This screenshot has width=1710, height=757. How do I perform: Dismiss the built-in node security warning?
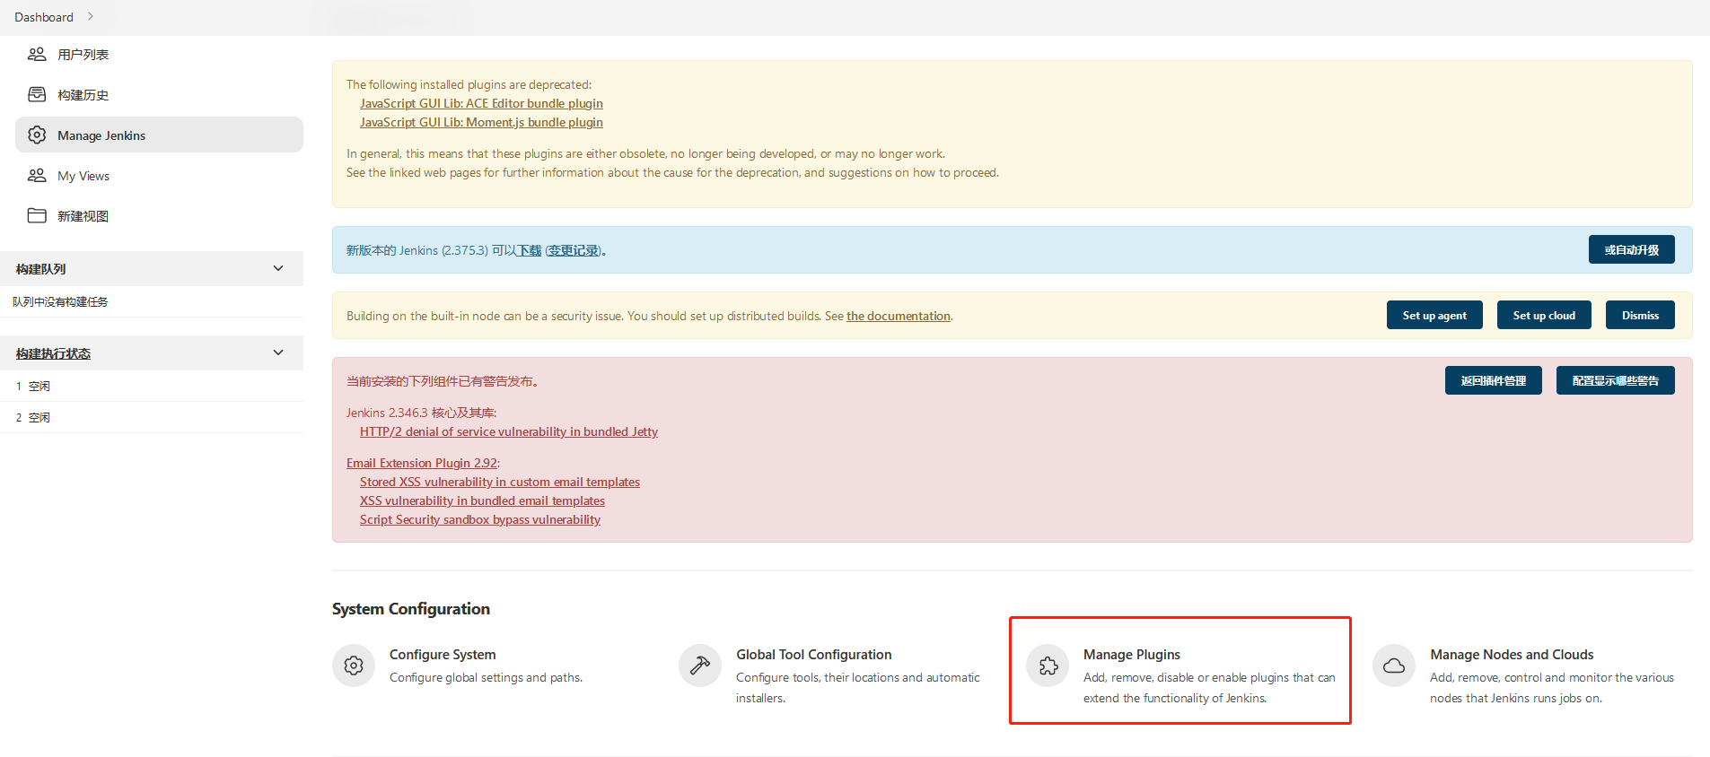(1640, 315)
